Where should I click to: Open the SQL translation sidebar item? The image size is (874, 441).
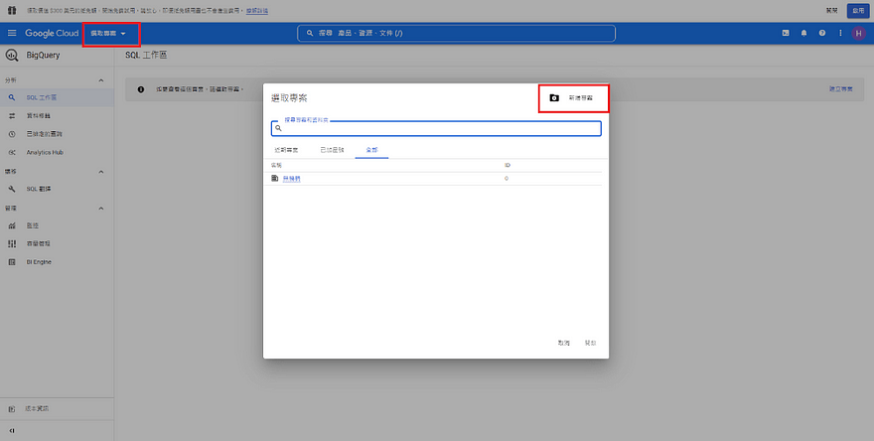[x=57, y=189]
